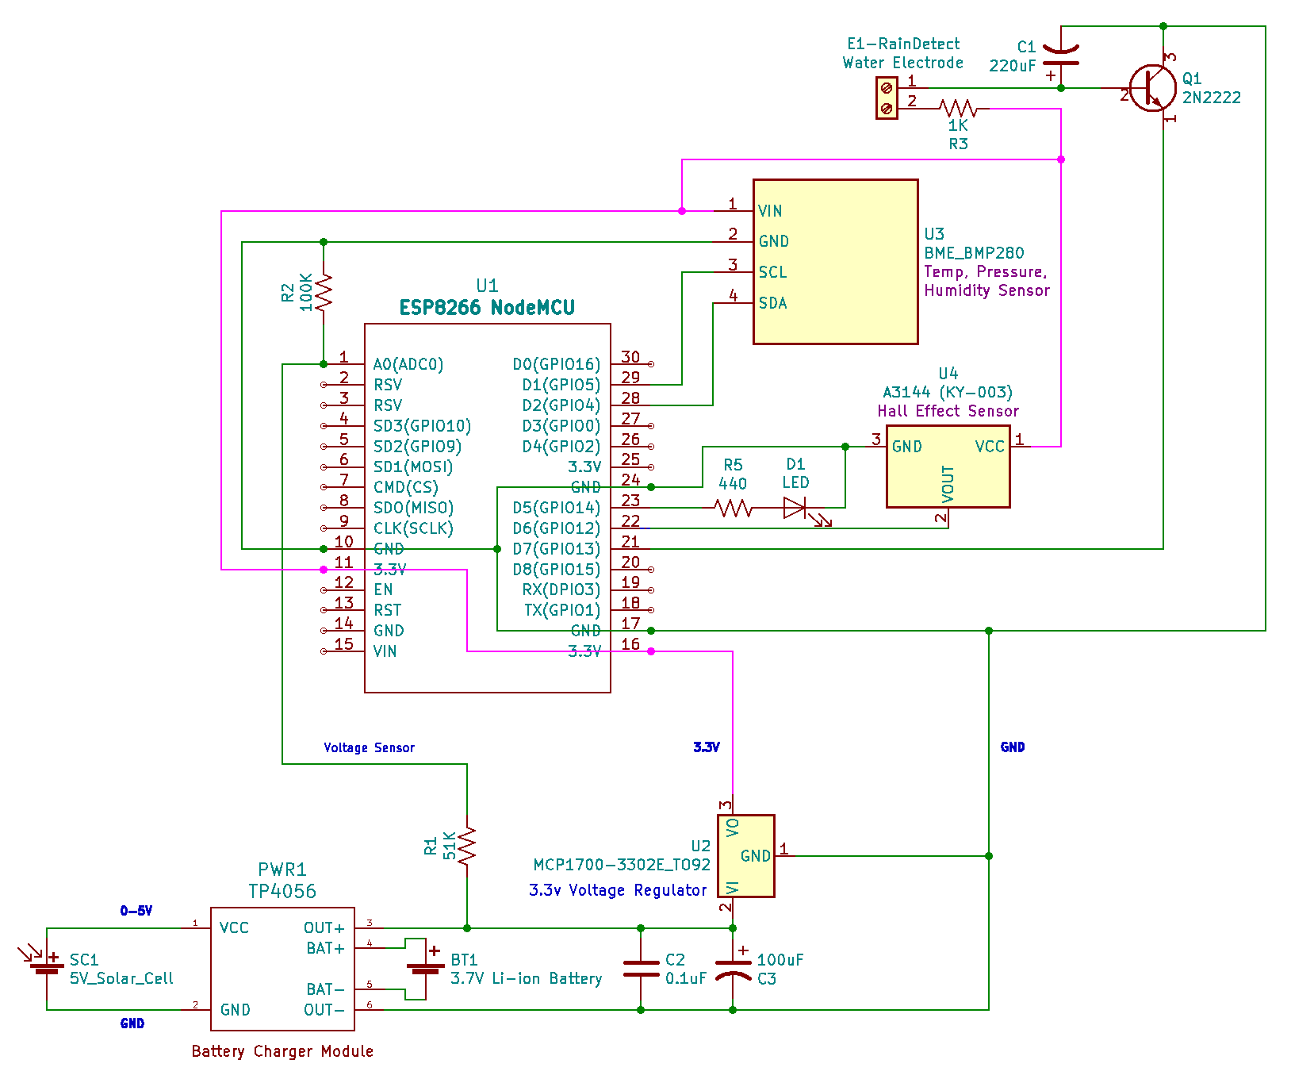1291x1079 pixels.
Task: Click the E1 water electrode connector symbol
Action: pyautogui.click(x=887, y=98)
